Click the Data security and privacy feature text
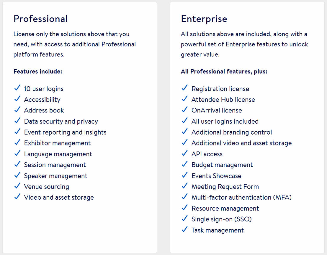 [x=61, y=121]
